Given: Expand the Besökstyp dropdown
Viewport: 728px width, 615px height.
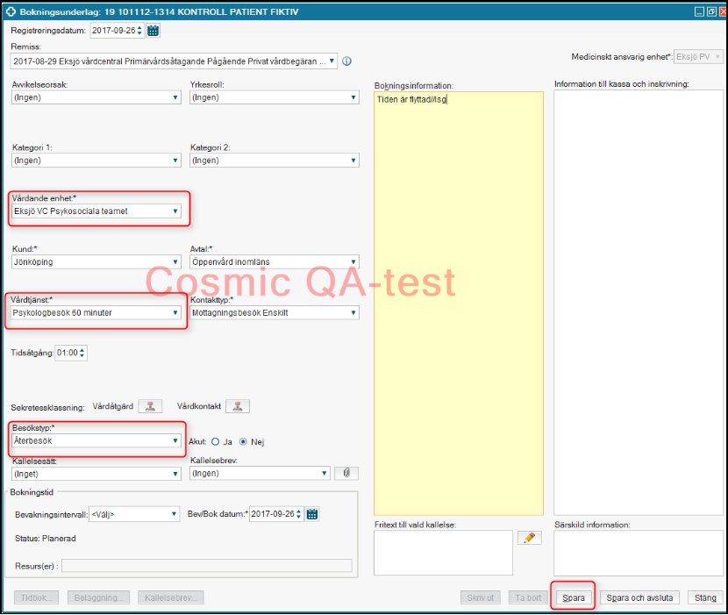Looking at the screenshot, I should pyautogui.click(x=175, y=441).
